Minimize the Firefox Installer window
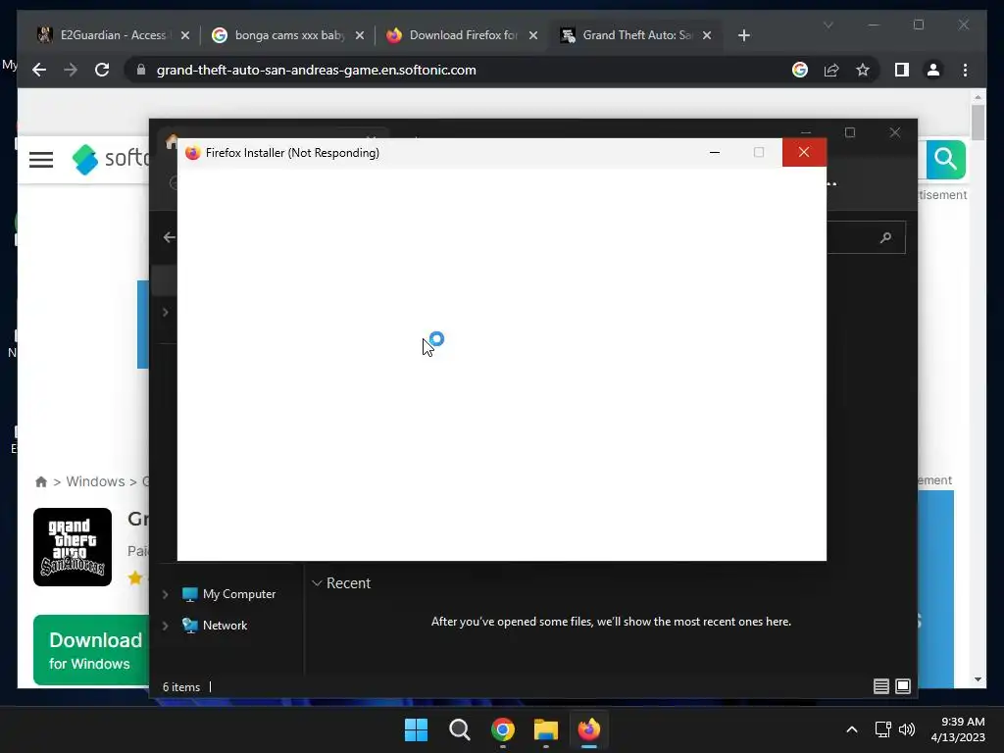The width and height of the screenshot is (1004, 753). coord(715,152)
